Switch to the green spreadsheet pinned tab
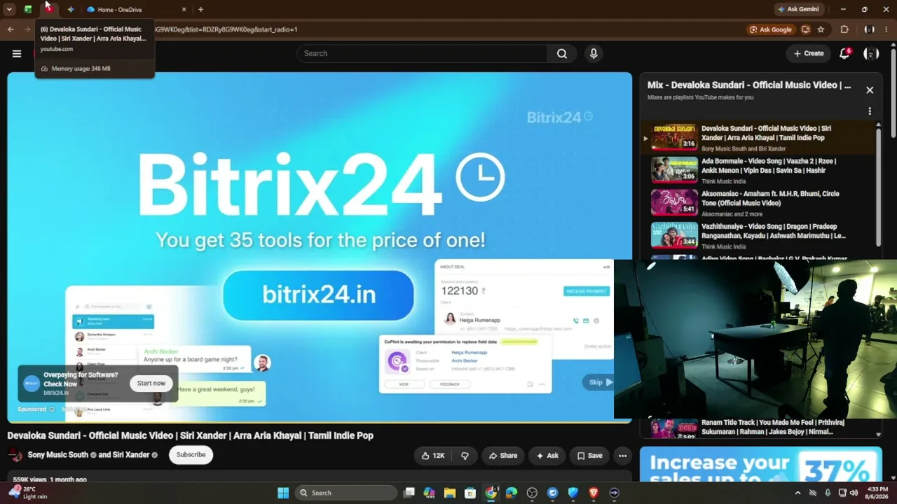The height and width of the screenshot is (504, 897). [28, 9]
